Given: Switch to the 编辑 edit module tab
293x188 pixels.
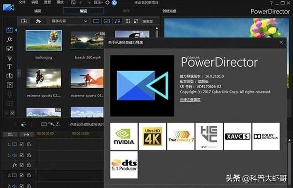Looking at the screenshot, I should pos(84,11).
